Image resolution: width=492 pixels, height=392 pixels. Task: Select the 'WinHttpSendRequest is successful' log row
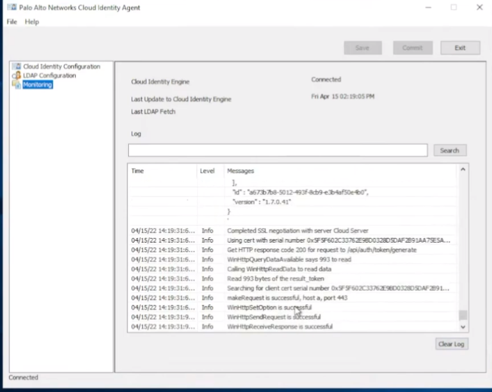(293, 317)
